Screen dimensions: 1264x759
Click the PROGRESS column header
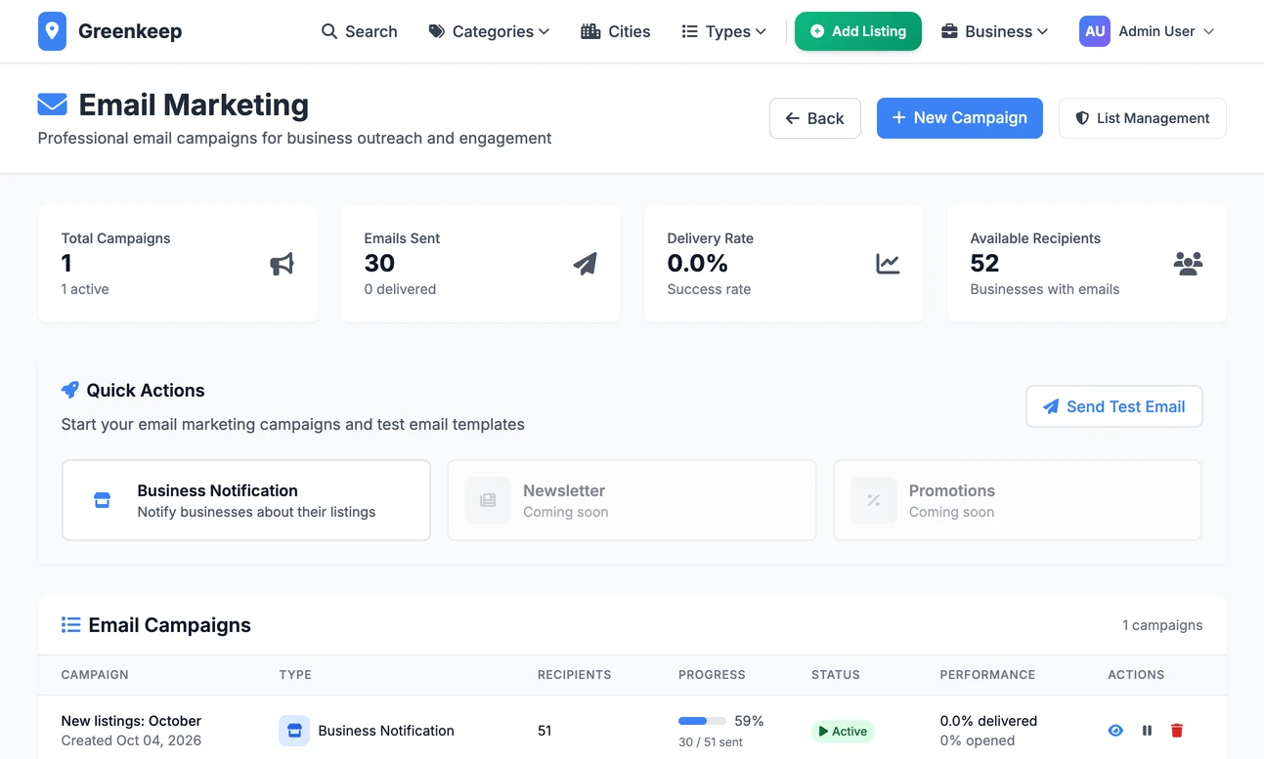click(x=712, y=675)
